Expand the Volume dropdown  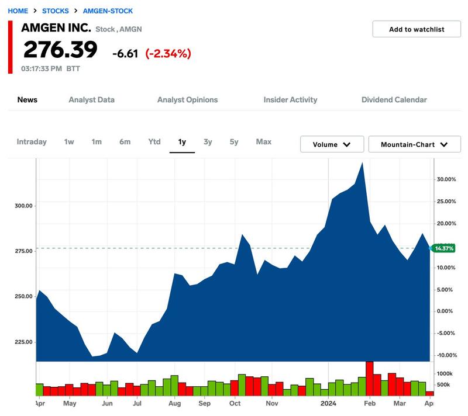coord(332,144)
